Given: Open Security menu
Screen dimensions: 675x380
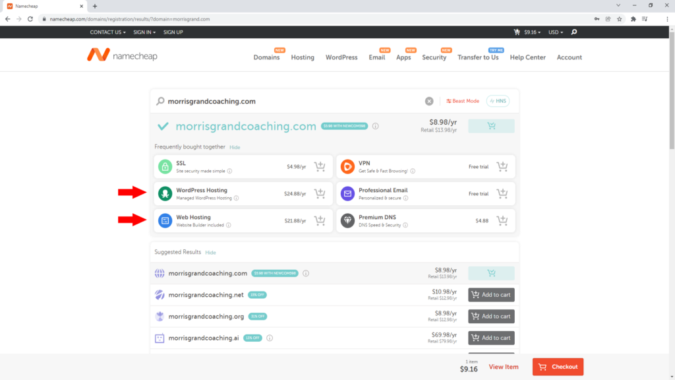Looking at the screenshot, I should [434, 57].
